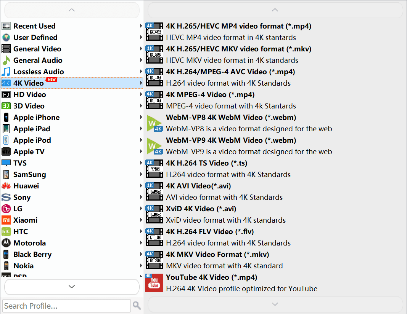Click the WebM-VP8 4K profile icon
This screenshot has height=314, width=407.
pyautogui.click(x=154, y=123)
